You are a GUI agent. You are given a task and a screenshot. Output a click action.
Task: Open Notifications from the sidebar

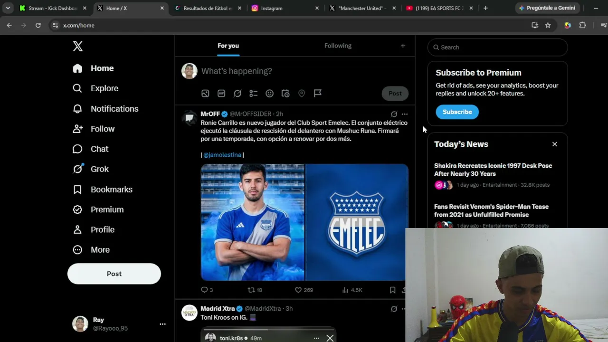[105, 109]
